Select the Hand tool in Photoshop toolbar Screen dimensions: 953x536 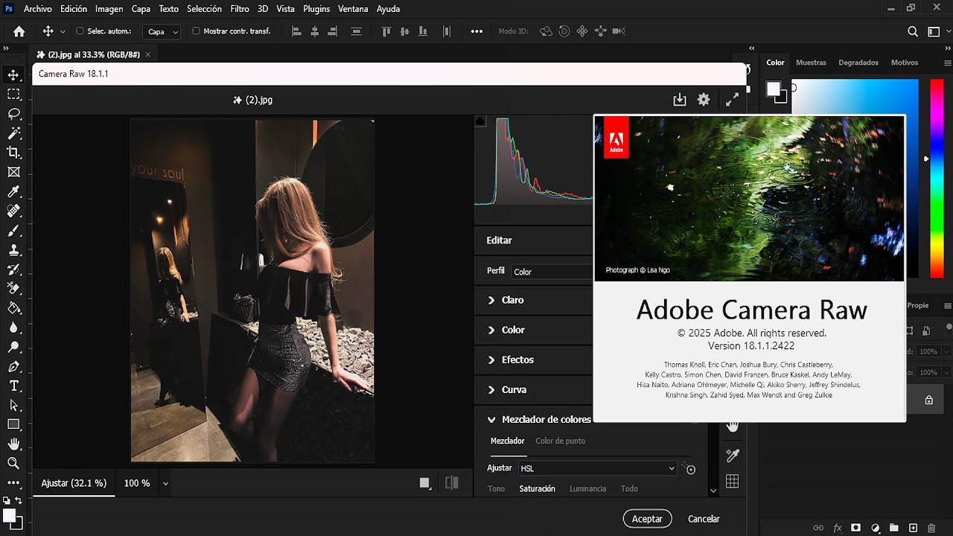[x=13, y=444]
